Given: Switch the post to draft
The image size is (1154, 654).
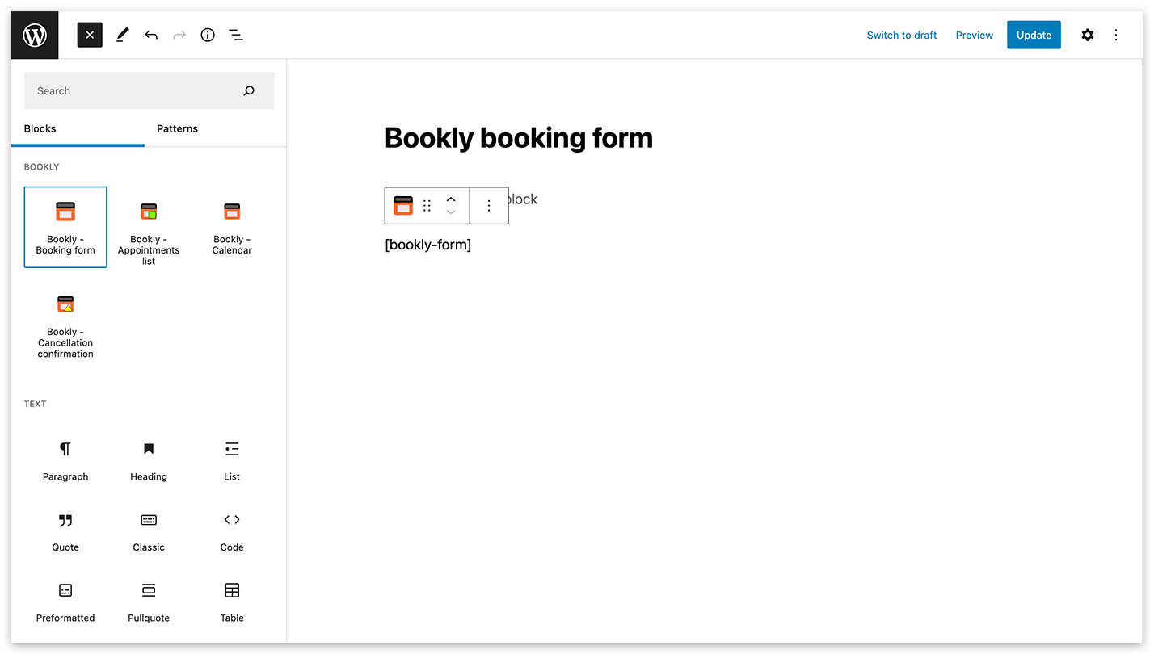Looking at the screenshot, I should pos(902,35).
